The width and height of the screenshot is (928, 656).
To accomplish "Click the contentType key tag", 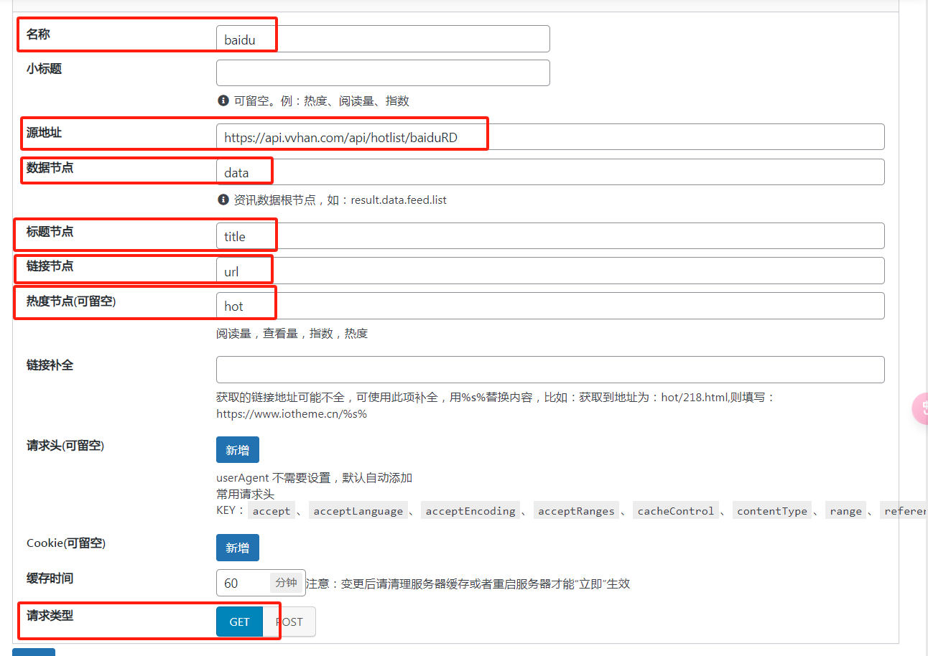I will (x=771, y=511).
